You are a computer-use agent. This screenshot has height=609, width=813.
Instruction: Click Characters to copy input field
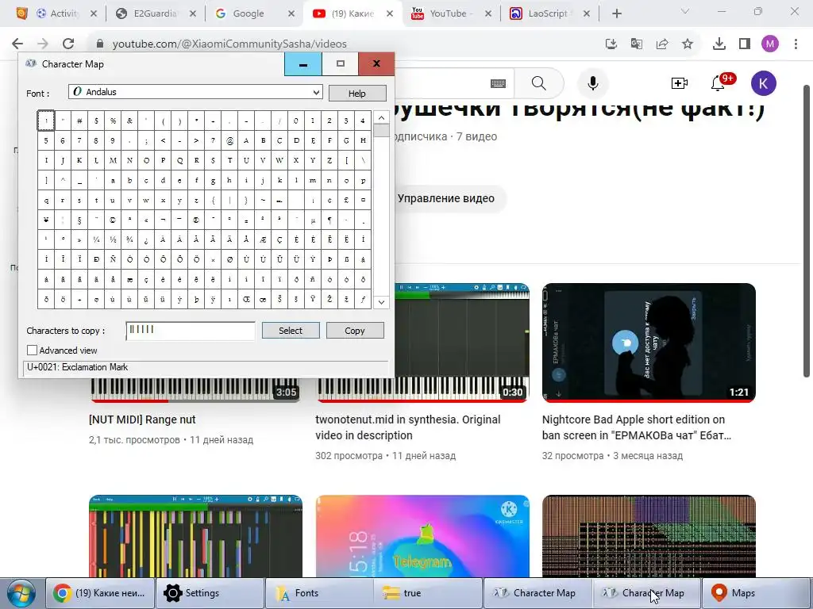(191, 331)
